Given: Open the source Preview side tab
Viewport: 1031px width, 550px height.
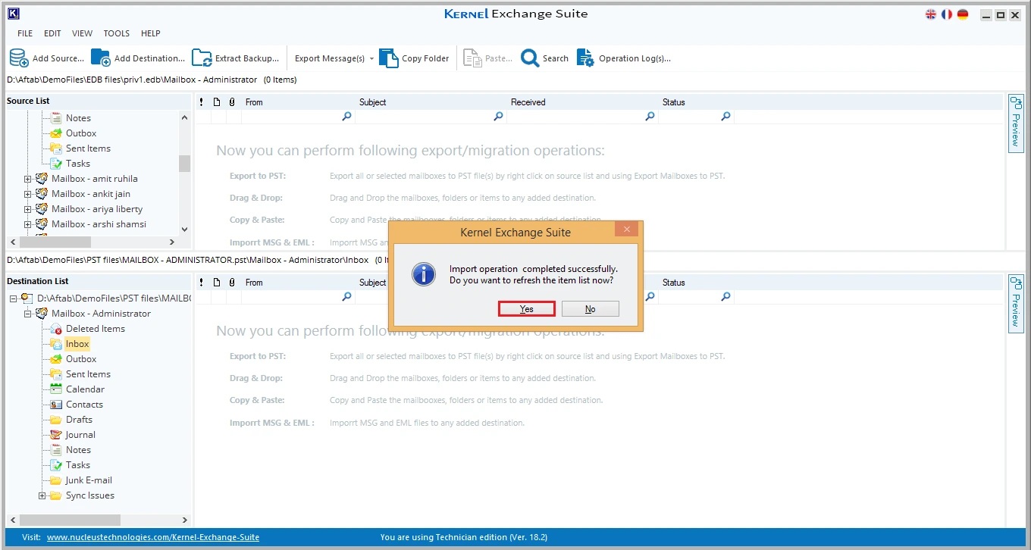Looking at the screenshot, I should click(1016, 122).
